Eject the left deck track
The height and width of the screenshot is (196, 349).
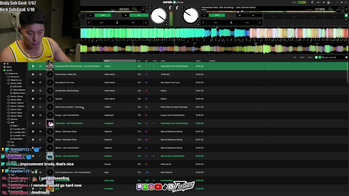pyautogui.click(x=166, y=24)
